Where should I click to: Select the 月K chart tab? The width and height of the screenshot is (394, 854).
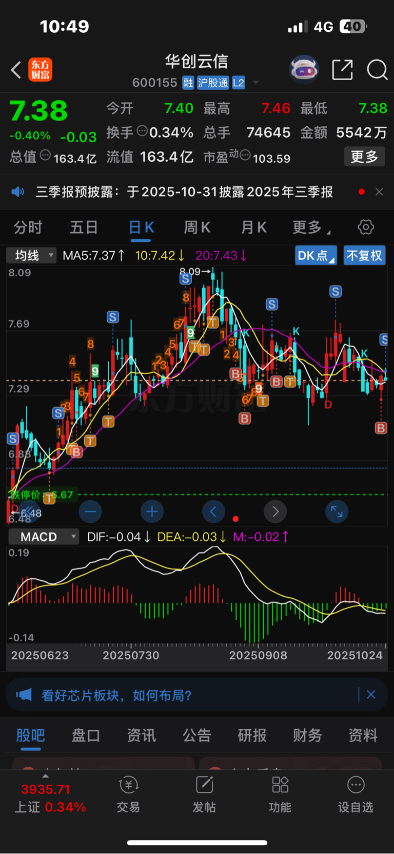[x=254, y=227]
